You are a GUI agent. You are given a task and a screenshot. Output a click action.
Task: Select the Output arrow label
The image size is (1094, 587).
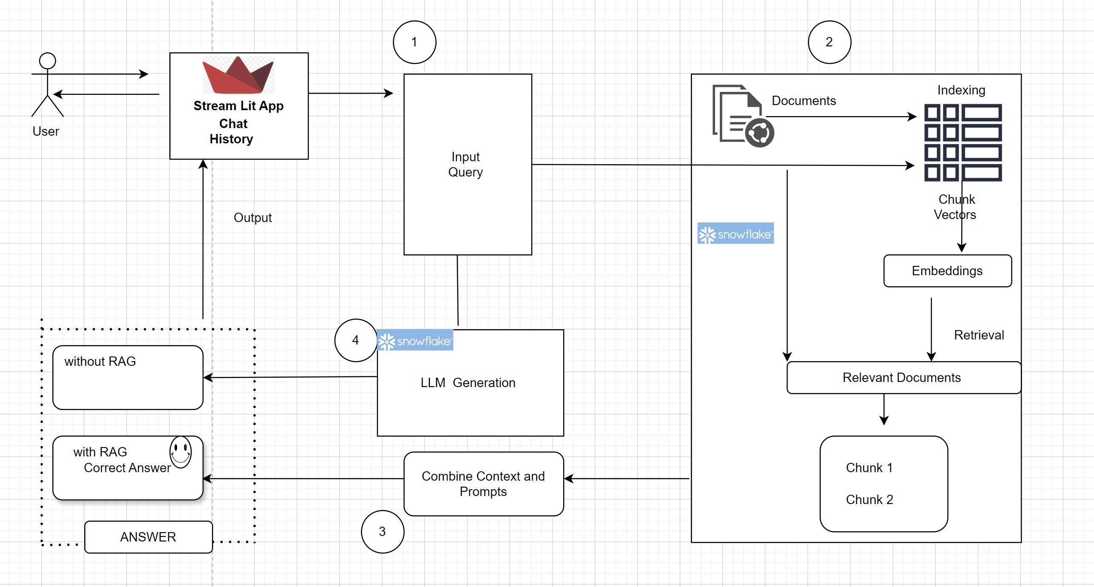coord(252,218)
